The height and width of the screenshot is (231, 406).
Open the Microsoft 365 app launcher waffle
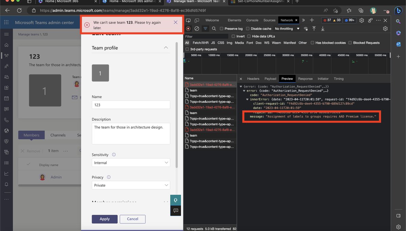point(6,23)
